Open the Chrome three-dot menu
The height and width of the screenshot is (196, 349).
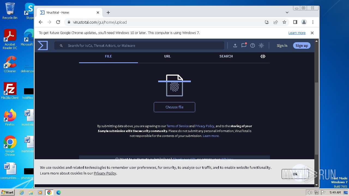coord(313,22)
